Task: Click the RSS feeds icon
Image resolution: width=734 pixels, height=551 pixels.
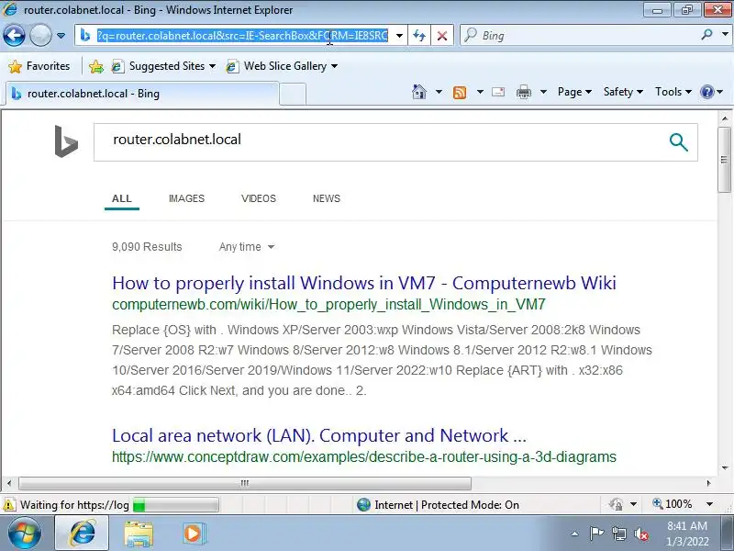Action: [x=460, y=93]
